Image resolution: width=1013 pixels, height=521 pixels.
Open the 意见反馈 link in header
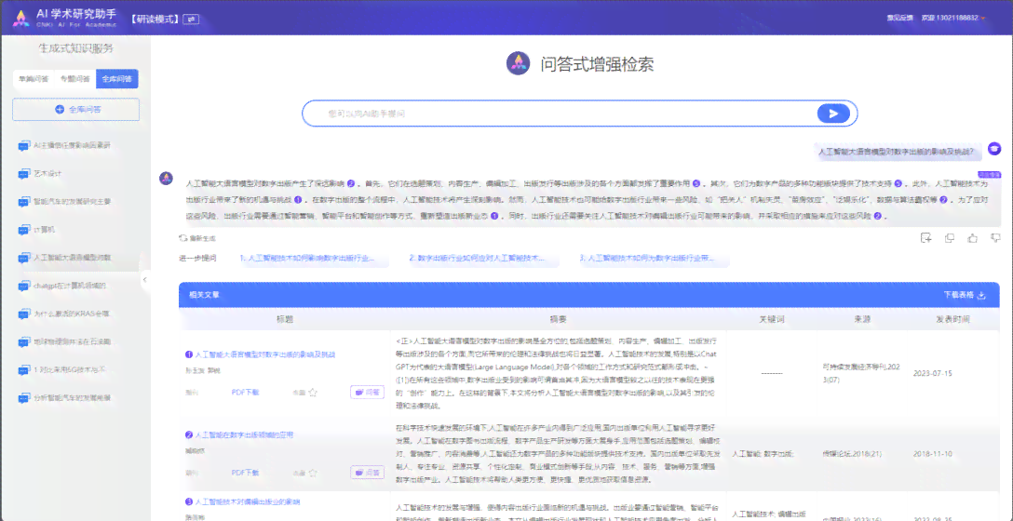coord(900,18)
